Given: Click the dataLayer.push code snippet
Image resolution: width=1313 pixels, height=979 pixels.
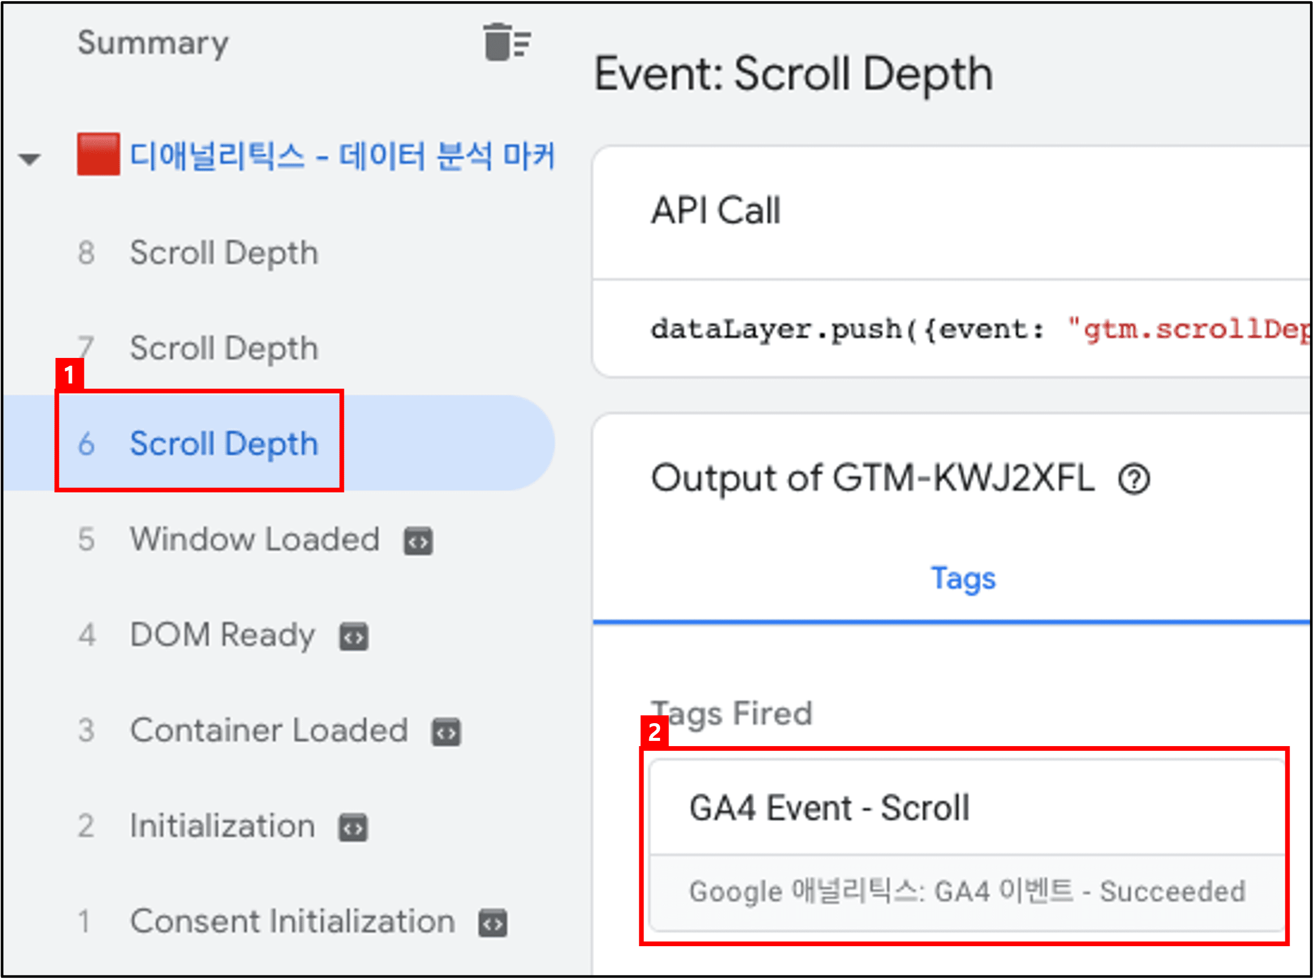Looking at the screenshot, I should coord(981,329).
